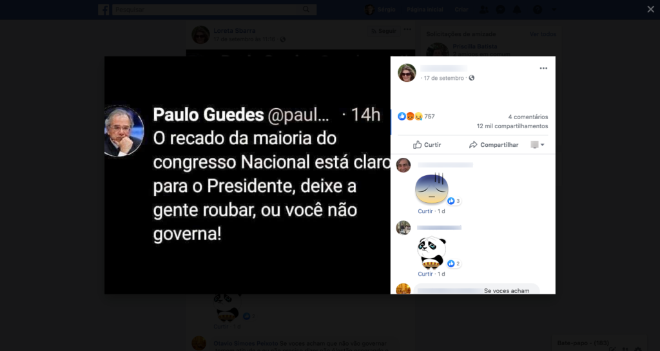Open the 12 mil compartilhamentos link
This screenshot has width=660, height=351.
512,126
